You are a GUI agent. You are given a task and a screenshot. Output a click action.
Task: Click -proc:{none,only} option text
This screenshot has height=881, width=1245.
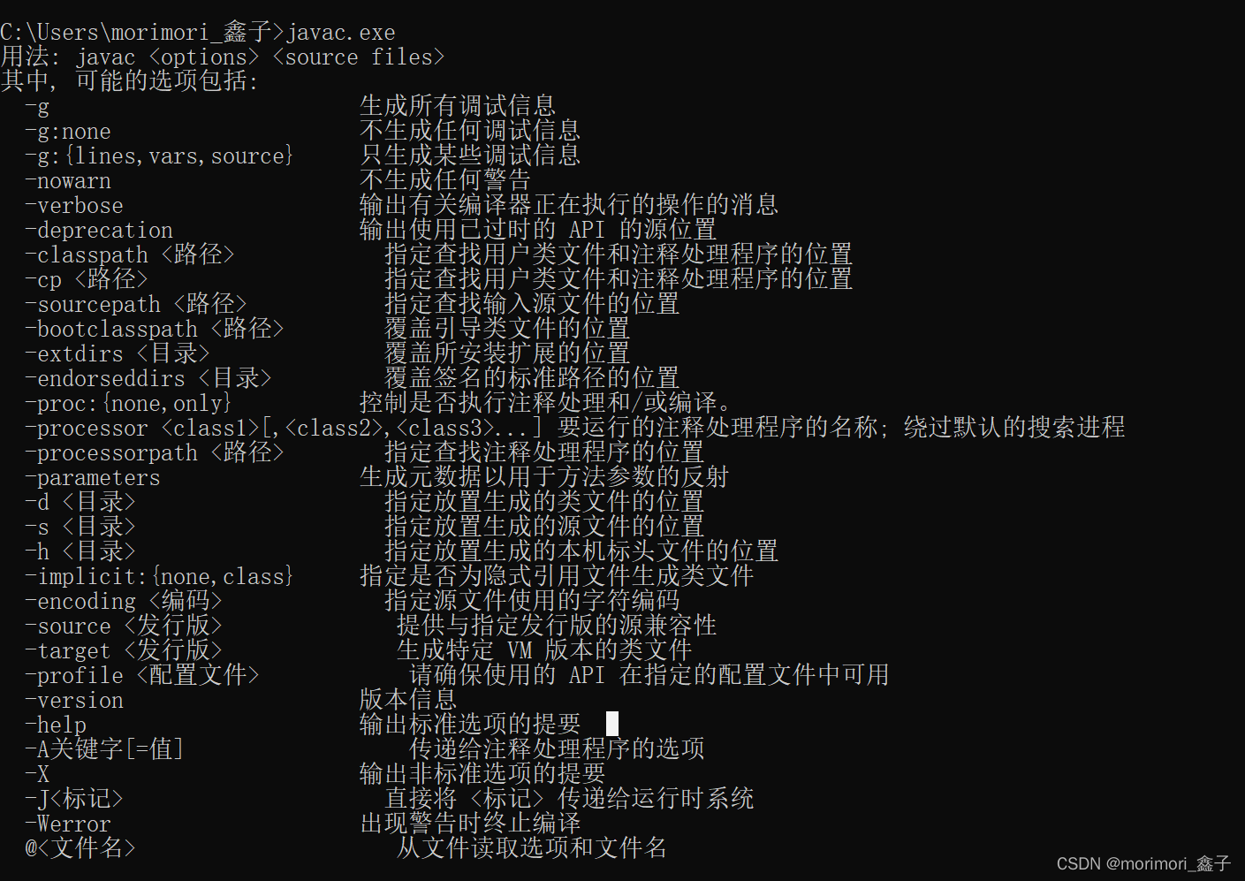(128, 404)
